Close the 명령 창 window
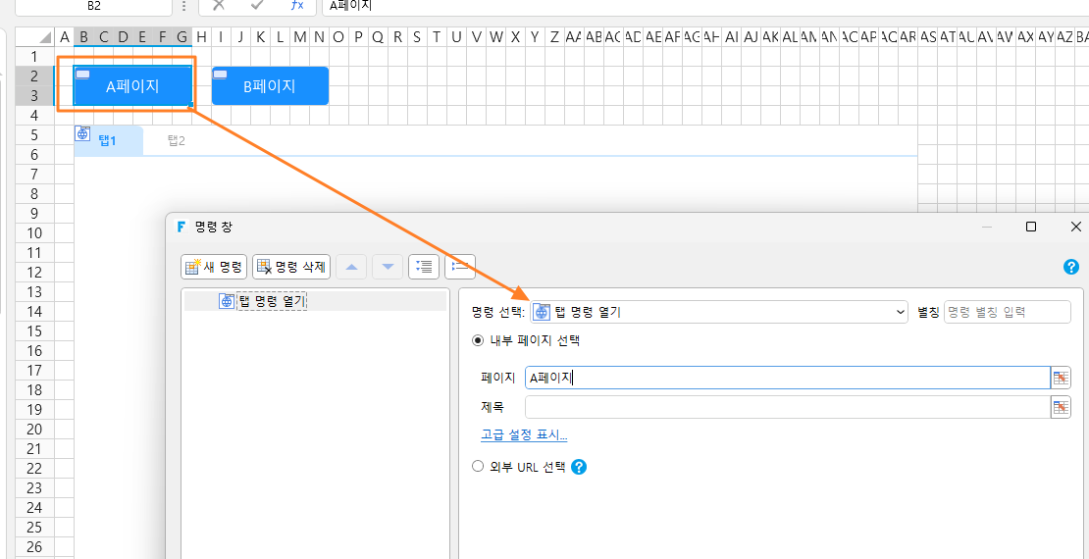The height and width of the screenshot is (559, 1089). [1076, 228]
